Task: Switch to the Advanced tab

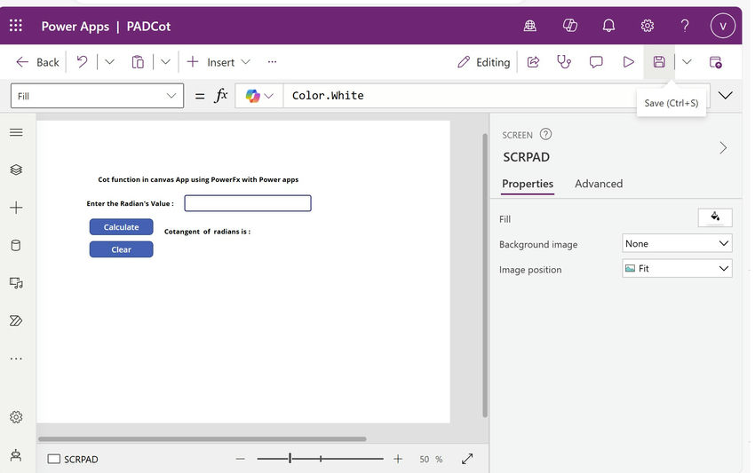Action: [x=599, y=184]
